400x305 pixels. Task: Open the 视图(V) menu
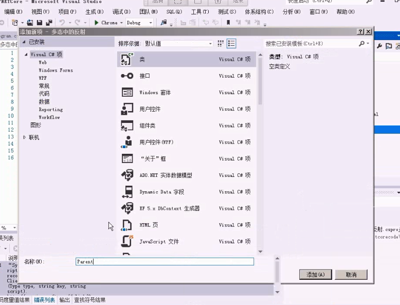pyautogui.click(x=40, y=11)
